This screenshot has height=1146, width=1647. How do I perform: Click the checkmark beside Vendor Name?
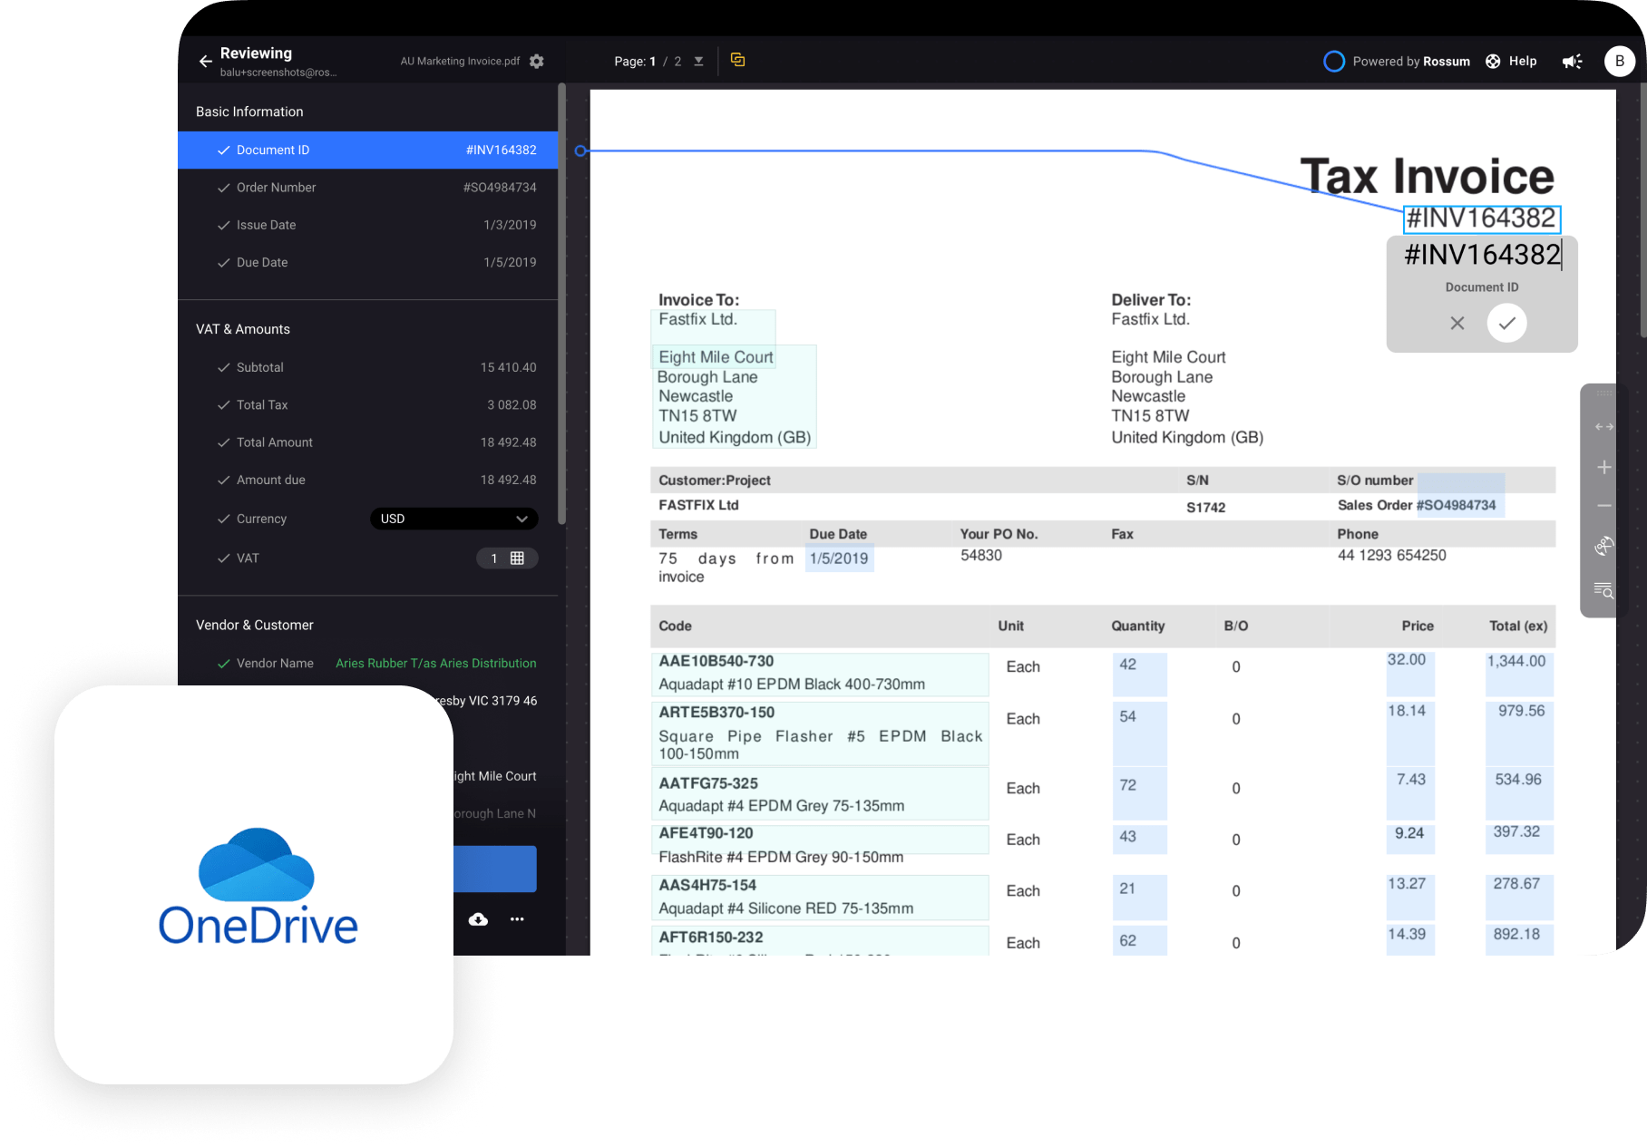coord(223,664)
